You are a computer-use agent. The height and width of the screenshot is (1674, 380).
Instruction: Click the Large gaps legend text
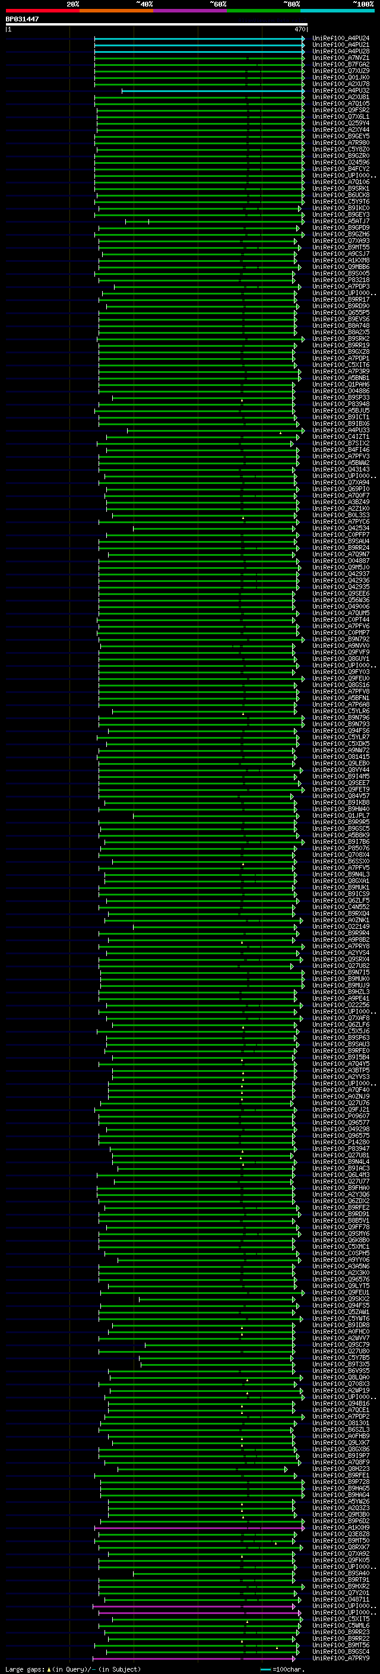click(x=73, y=1669)
